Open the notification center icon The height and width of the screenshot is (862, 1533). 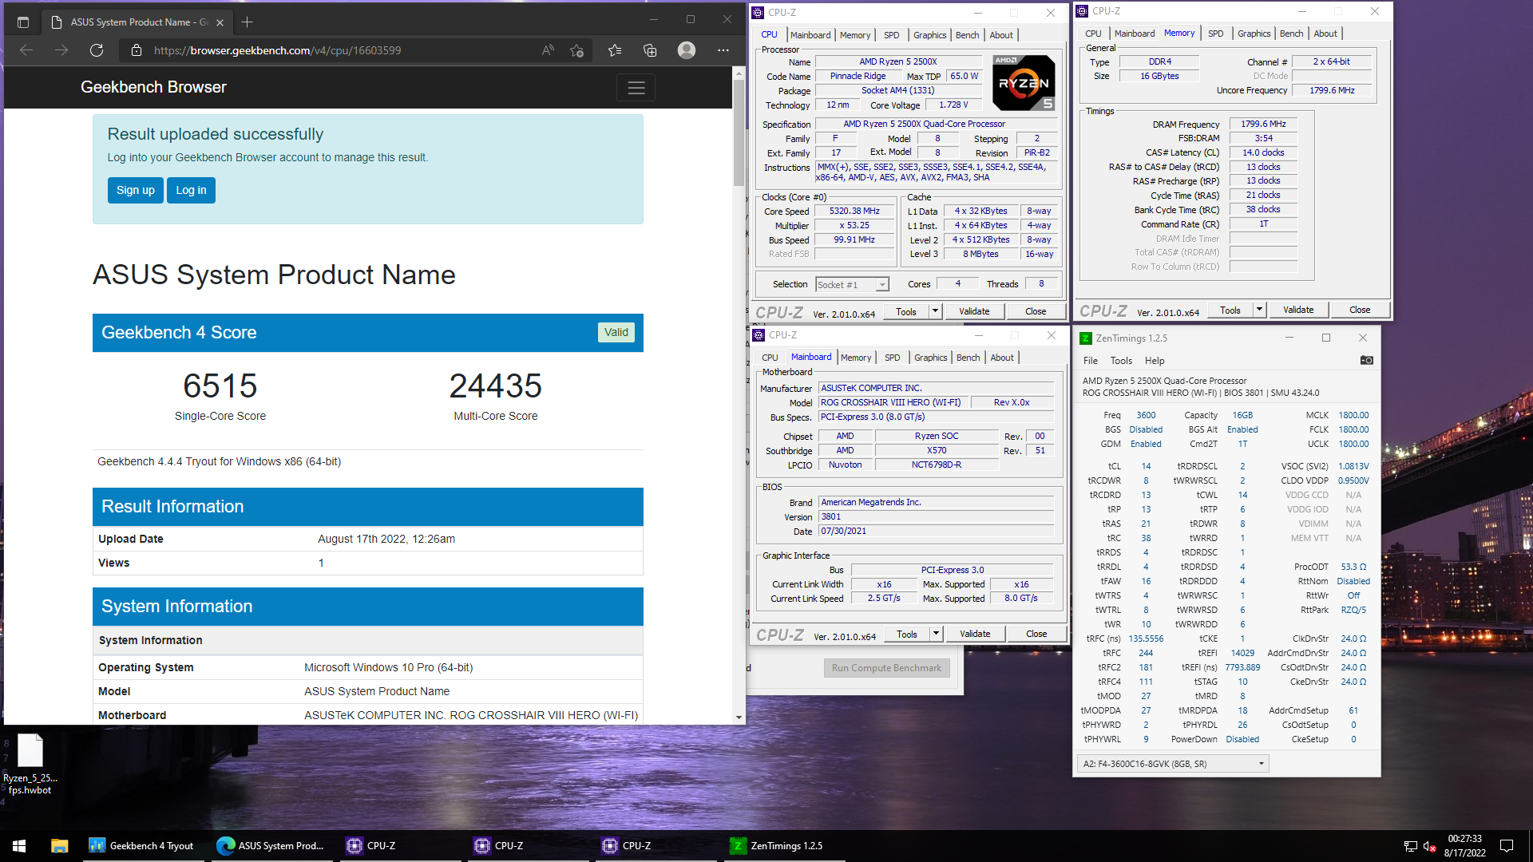(x=1507, y=846)
